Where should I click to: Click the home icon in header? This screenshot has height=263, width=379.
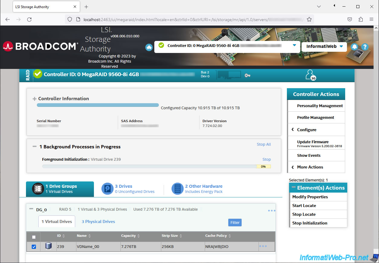coord(149,47)
